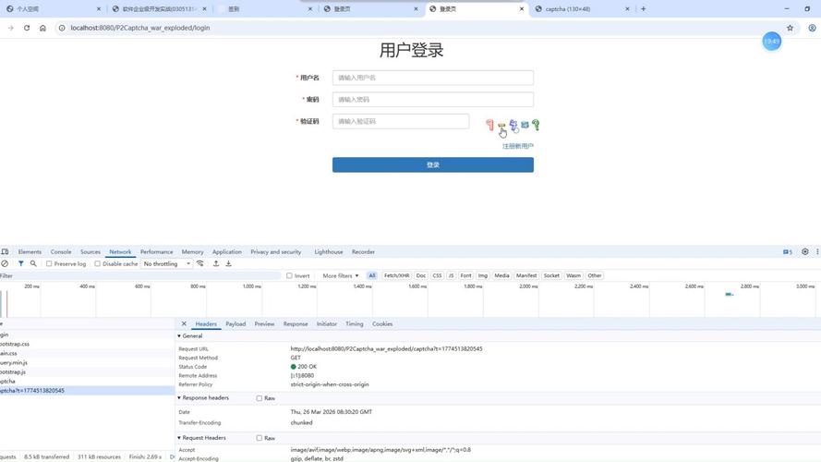The height and width of the screenshot is (462, 821).
Task: Open the DevTools issues counter icon
Action: tap(788, 252)
